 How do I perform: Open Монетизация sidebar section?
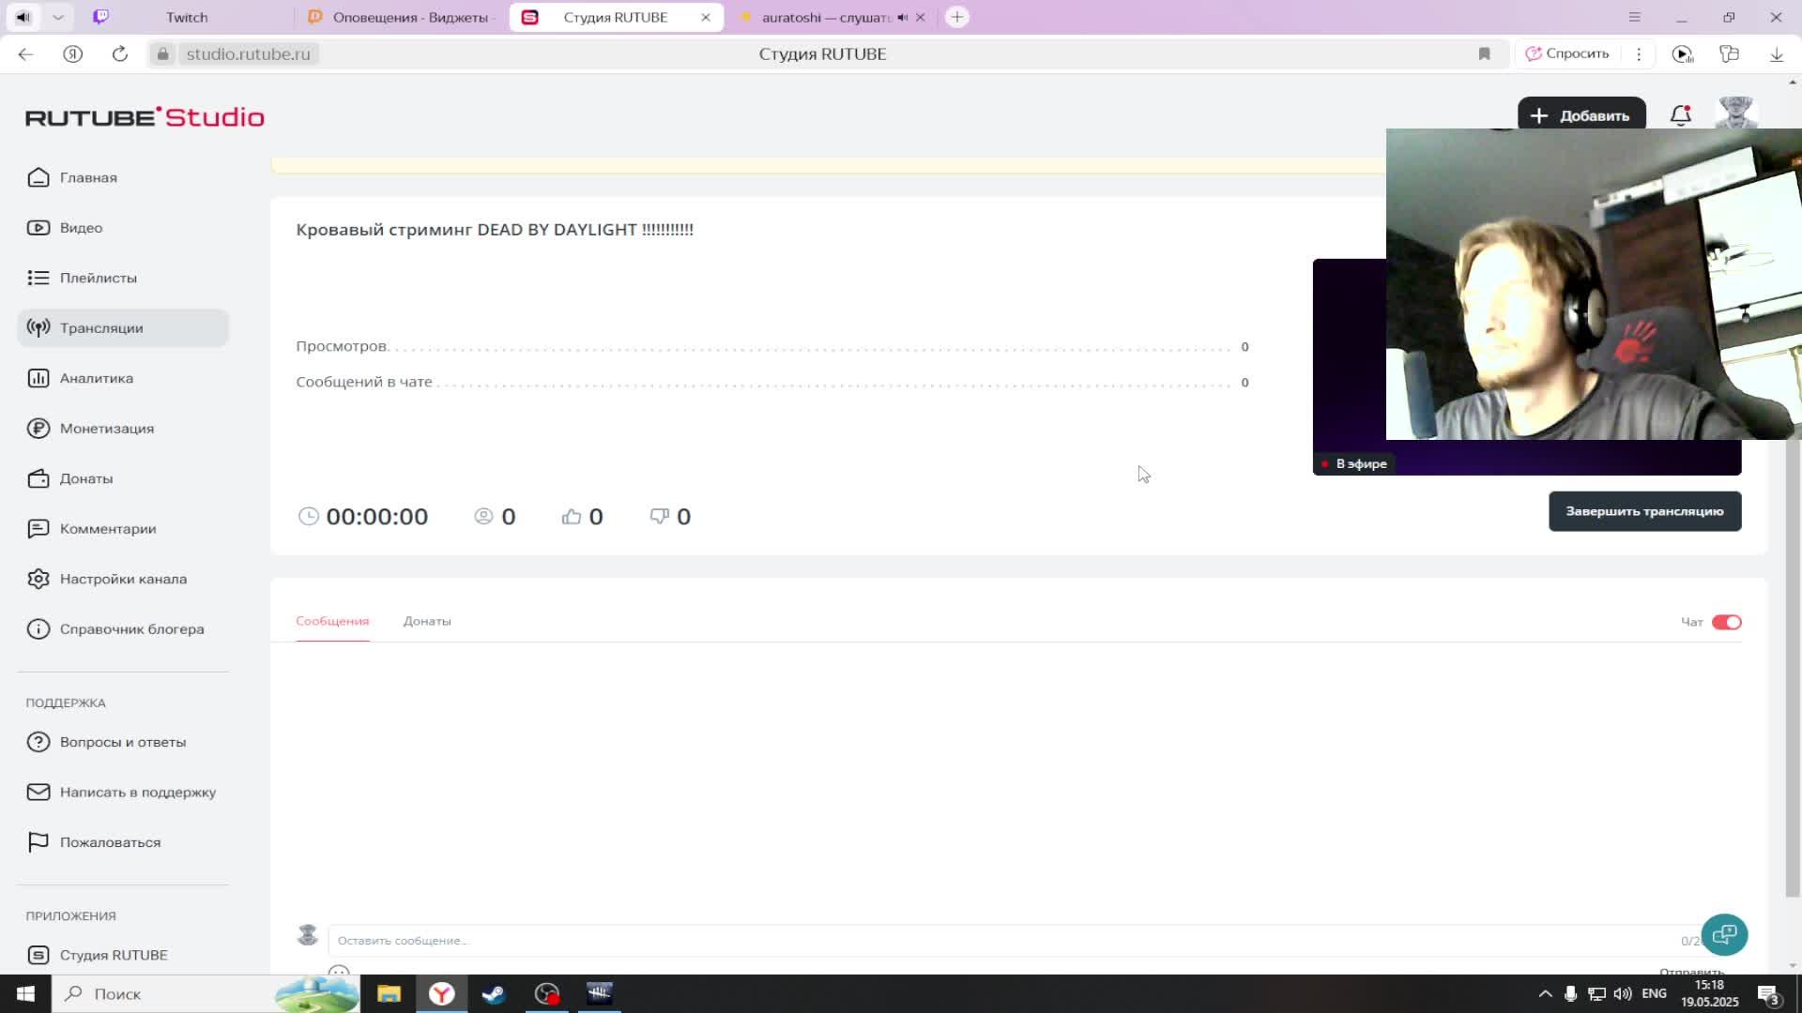tap(106, 429)
